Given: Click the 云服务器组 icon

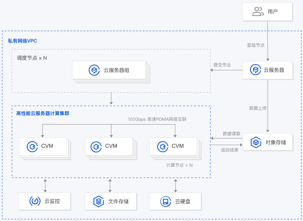Looking at the screenshot, I should click(94, 70).
